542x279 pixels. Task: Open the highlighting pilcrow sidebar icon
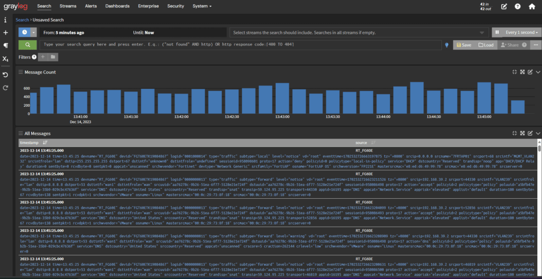[5, 45]
